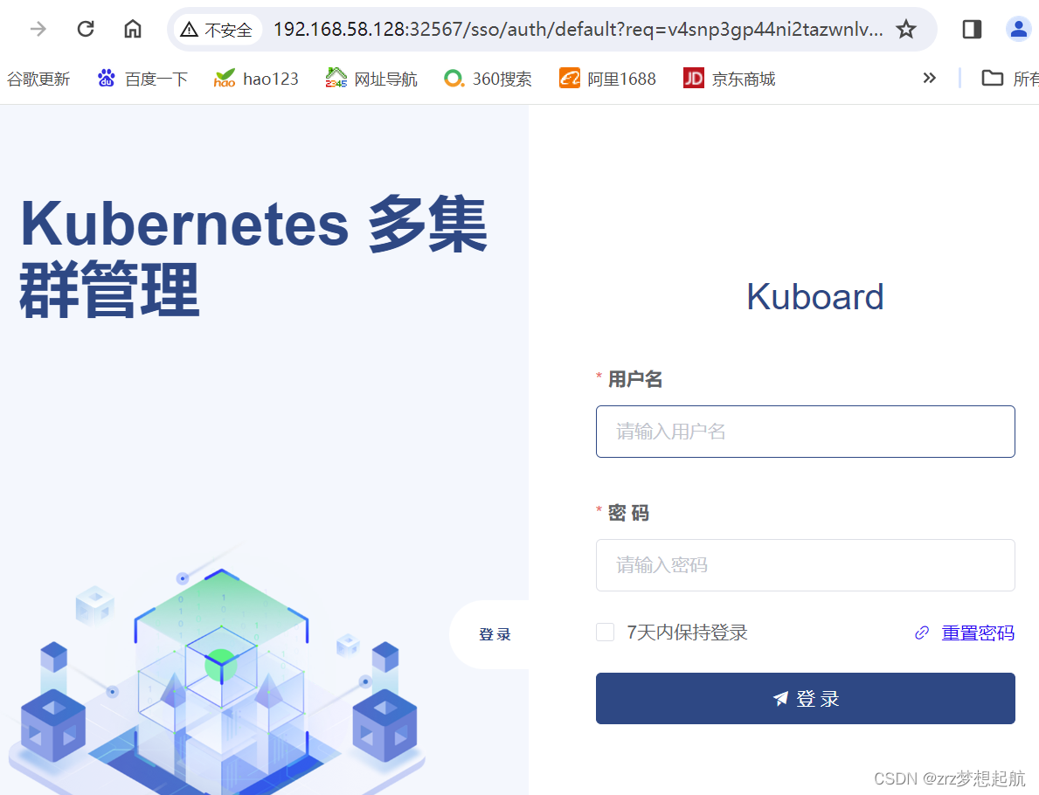This screenshot has width=1039, height=795.
Task: Open the hao123 bookmark
Action: (x=256, y=78)
